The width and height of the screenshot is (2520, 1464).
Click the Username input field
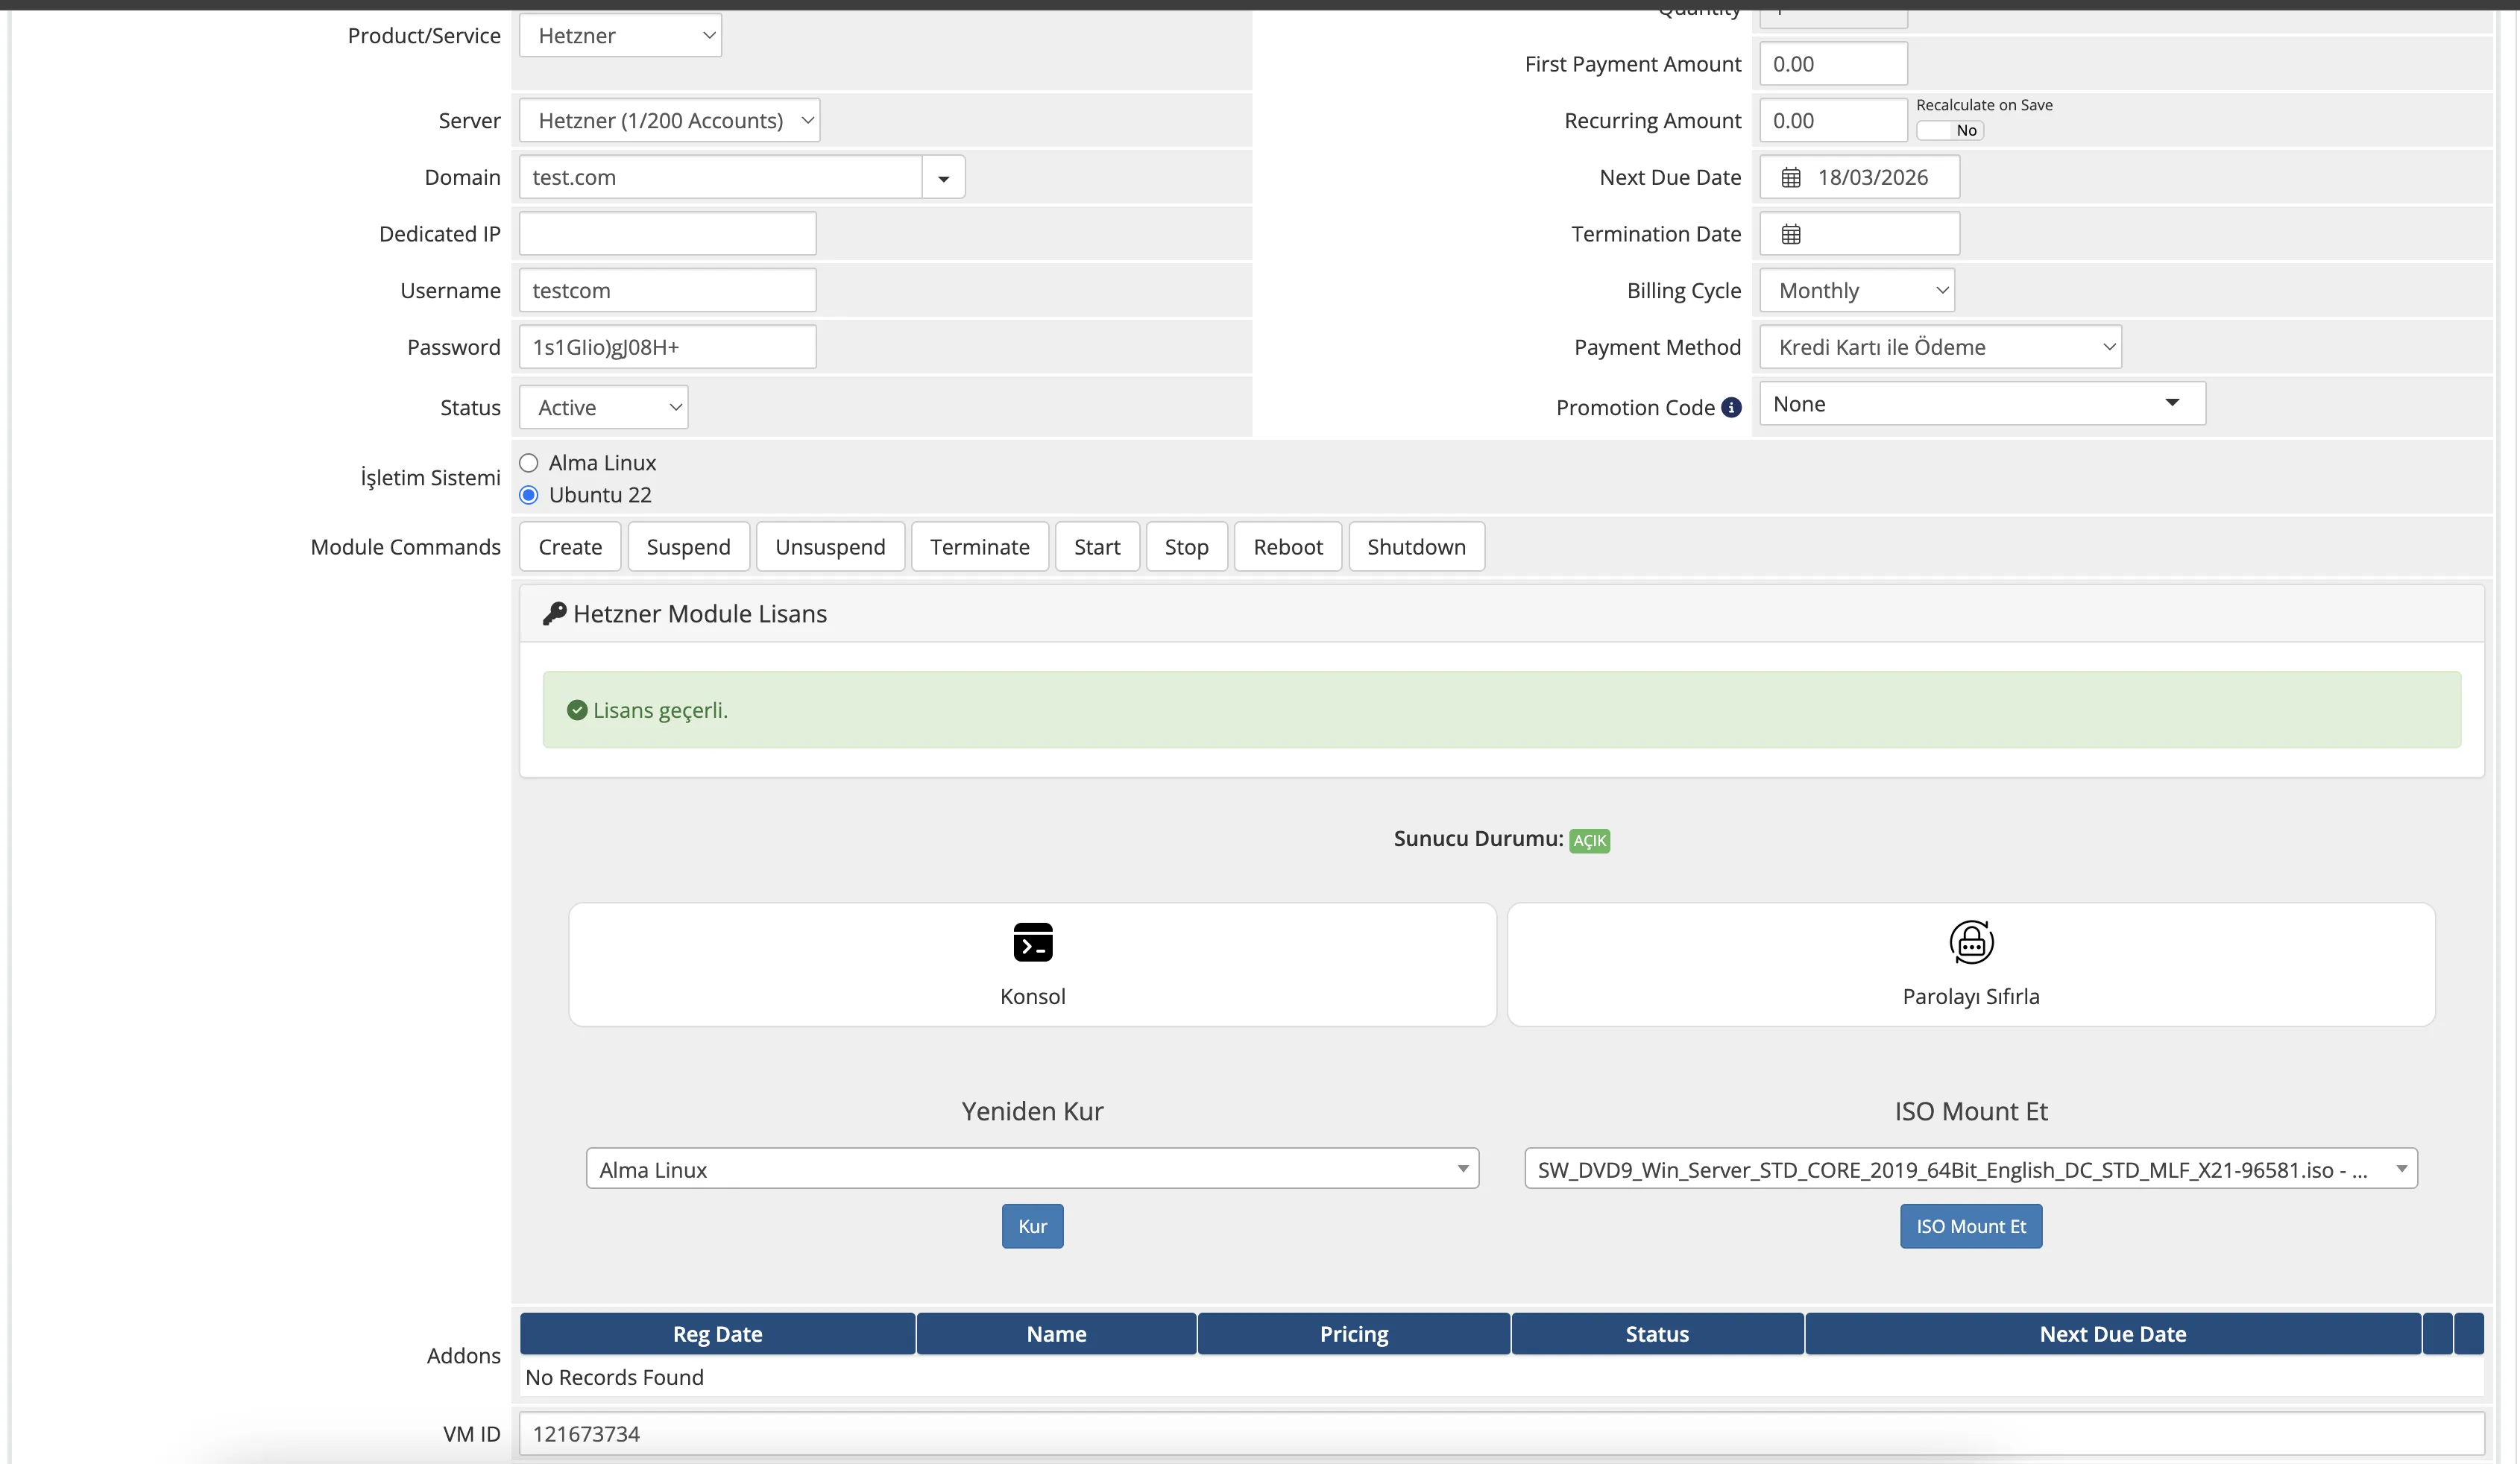pos(667,291)
